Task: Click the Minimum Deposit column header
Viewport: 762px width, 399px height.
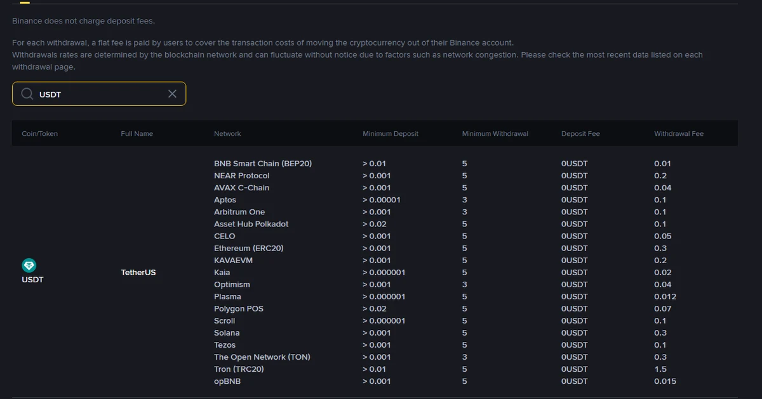Action: click(391, 134)
